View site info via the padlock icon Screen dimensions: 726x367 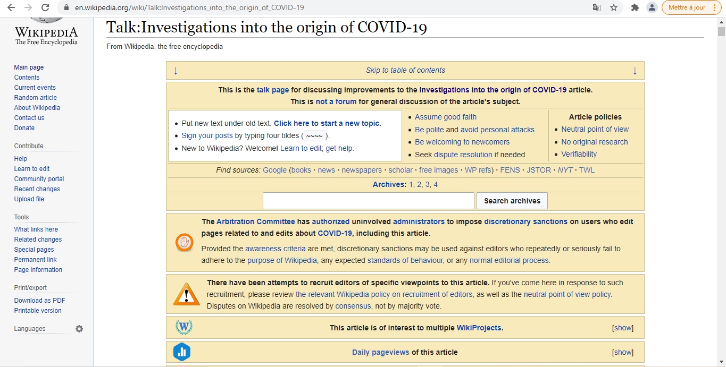point(66,8)
